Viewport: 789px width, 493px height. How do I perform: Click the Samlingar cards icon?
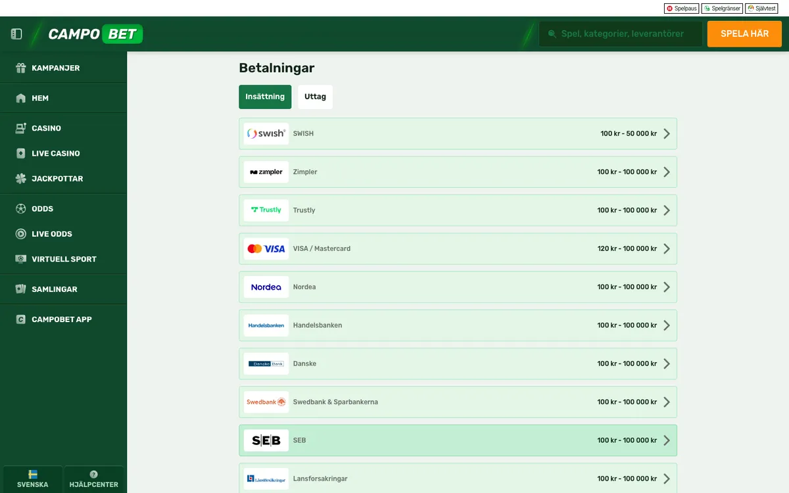[20, 289]
